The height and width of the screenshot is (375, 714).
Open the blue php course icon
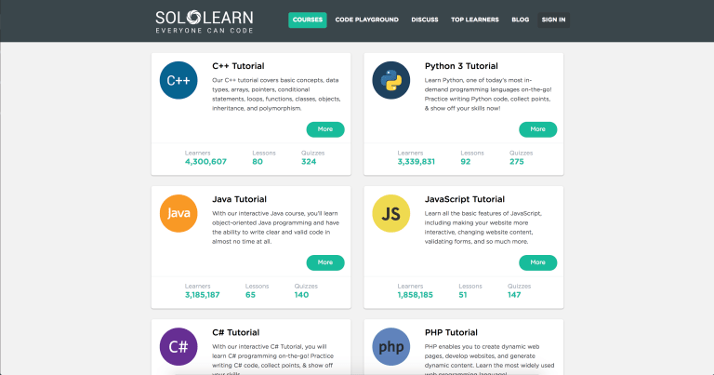pos(391,346)
